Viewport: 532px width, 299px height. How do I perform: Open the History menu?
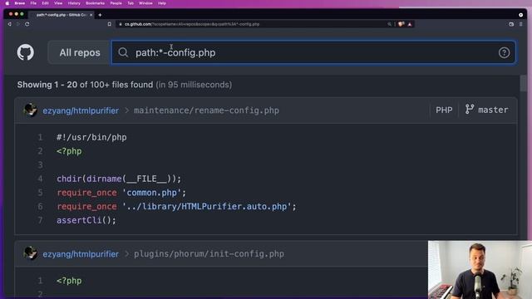pyautogui.click(x=74, y=3)
